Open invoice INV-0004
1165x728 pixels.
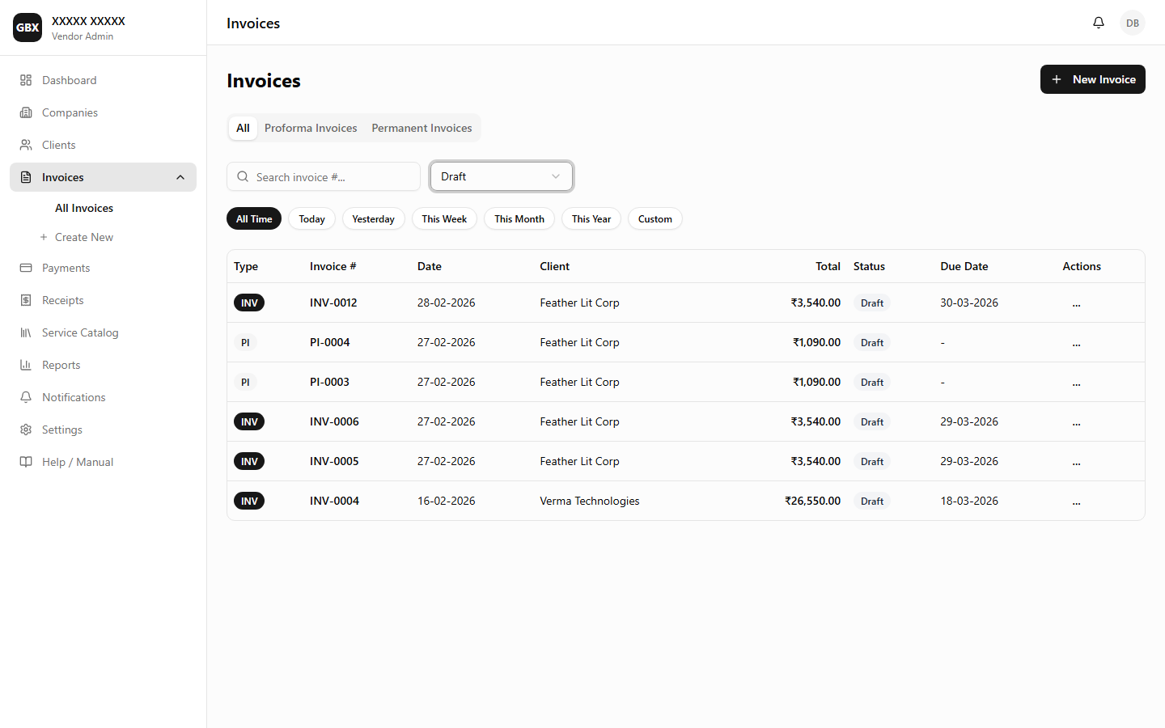pos(334,501)
